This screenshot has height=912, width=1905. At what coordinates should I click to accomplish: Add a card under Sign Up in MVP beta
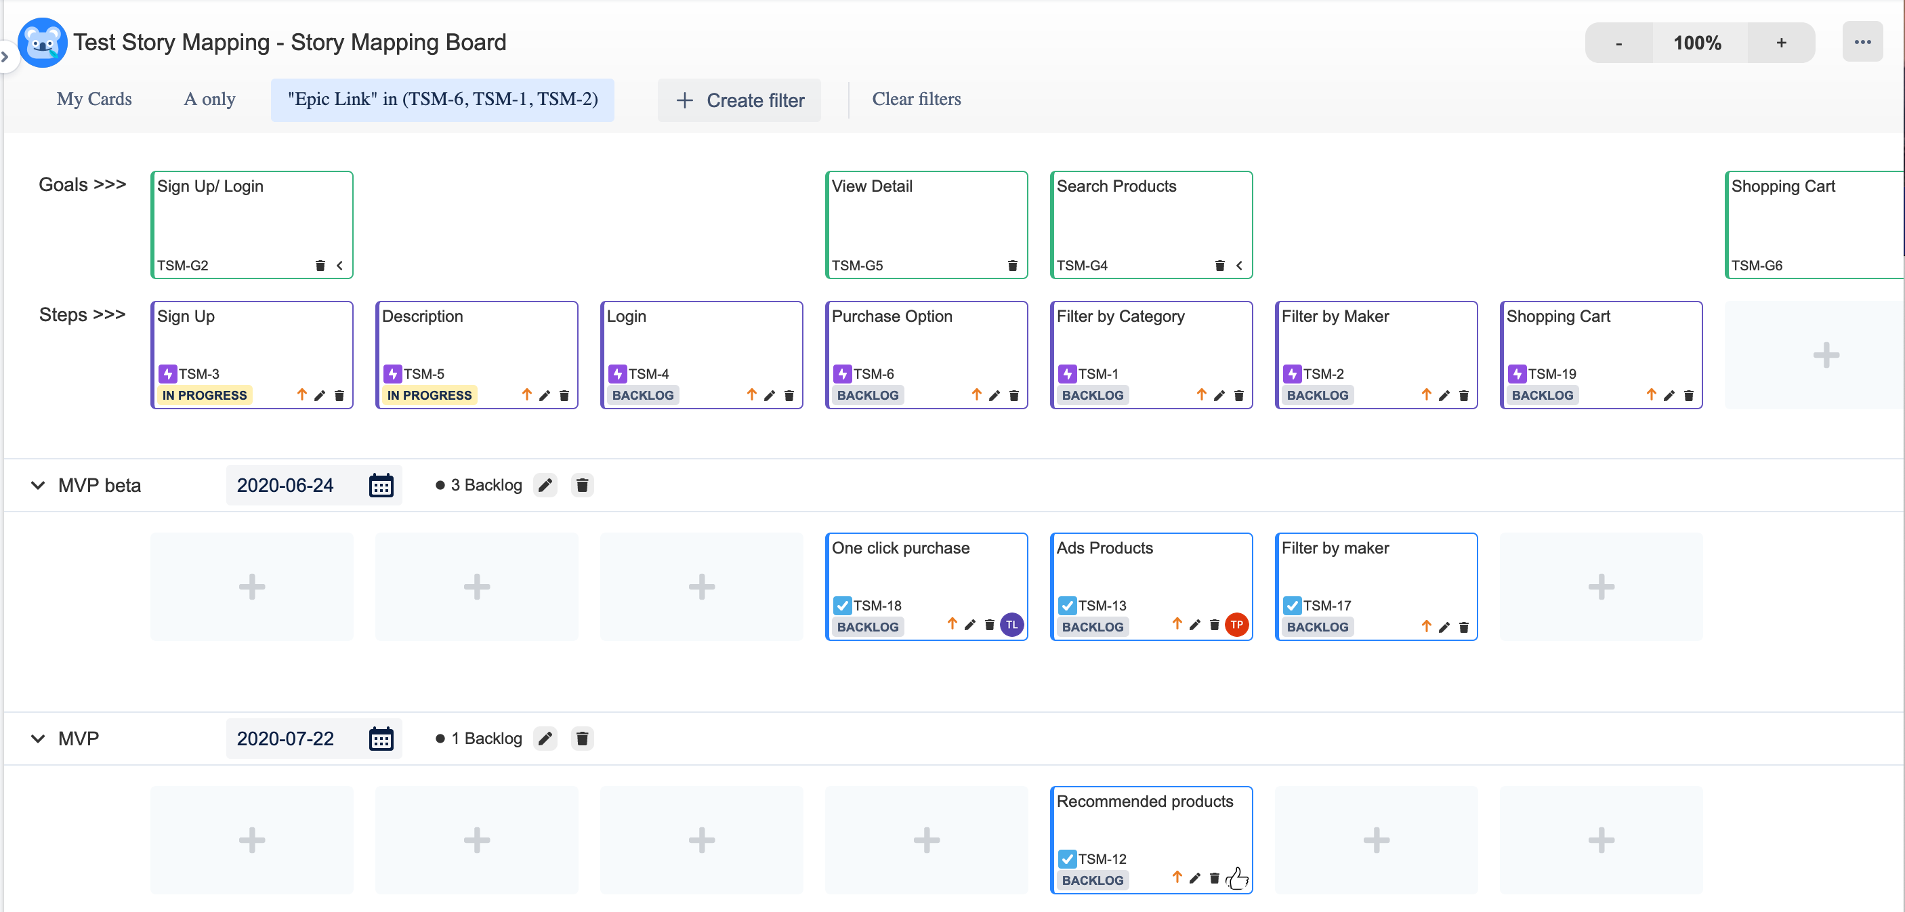tap(251, 587)
